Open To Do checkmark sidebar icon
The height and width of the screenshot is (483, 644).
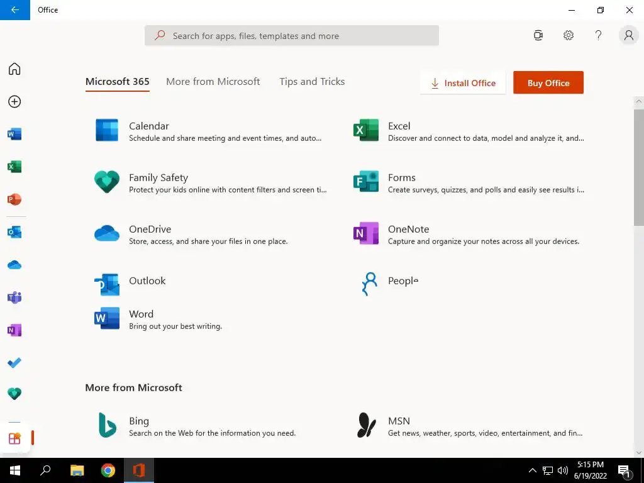click(14, 363)
